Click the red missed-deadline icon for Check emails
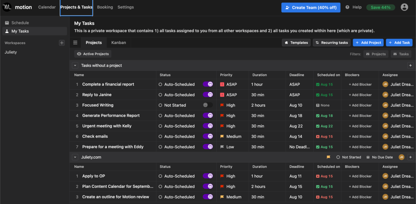Image resolution: width=416 pixels, height=204 pixels. (x=318, y=136)
